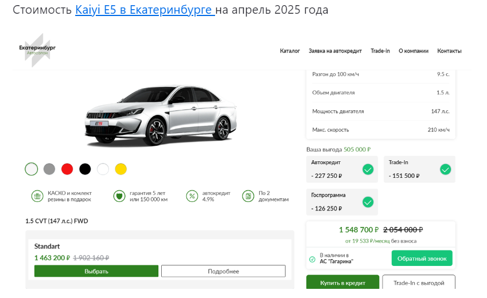Image resolution: width=487 pixels, height=298 pixels.
Task: Pick the yellow car color
Action: [121, 169]
